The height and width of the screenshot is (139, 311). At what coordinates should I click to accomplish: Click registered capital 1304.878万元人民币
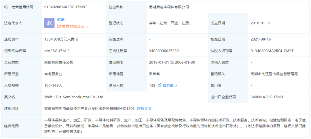(x=61, y=39)
